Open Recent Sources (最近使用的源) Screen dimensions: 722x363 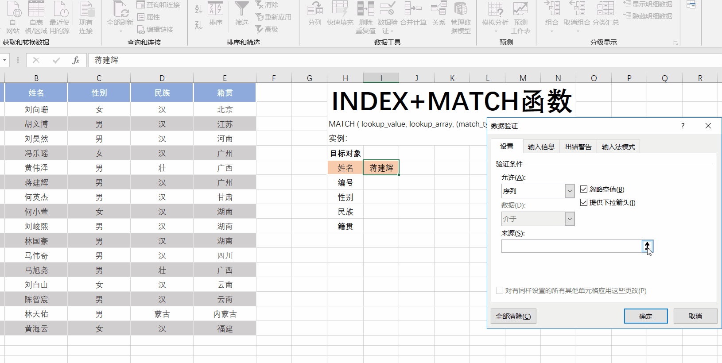tap(59, 18)
